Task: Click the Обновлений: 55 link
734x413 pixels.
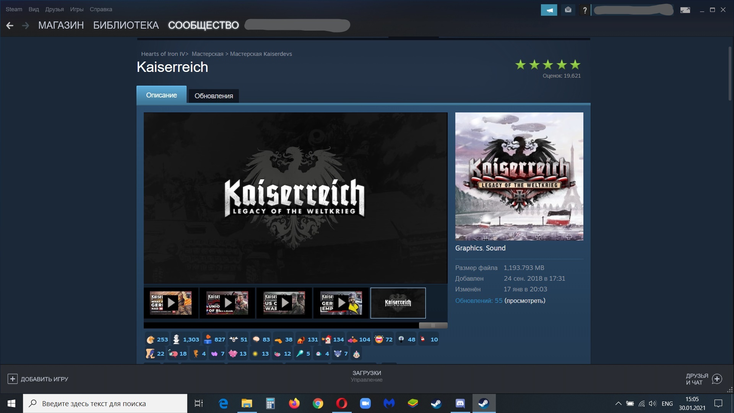Action: pos(479,301)
